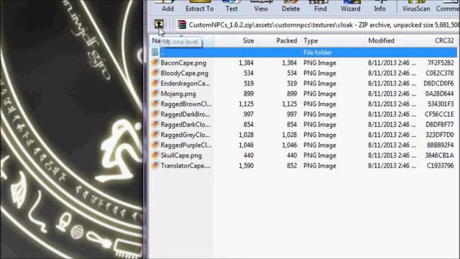The width and height of the screenshot is (460, 259).
Task: Click the BaconCape.png file icon
Action: pos(155,63)
